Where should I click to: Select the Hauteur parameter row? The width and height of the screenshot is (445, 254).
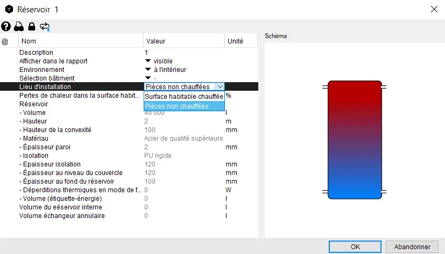coord(33,121)
